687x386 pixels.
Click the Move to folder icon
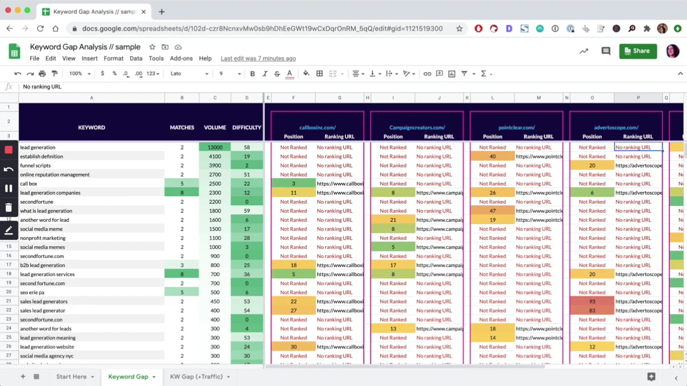[165, 47]
